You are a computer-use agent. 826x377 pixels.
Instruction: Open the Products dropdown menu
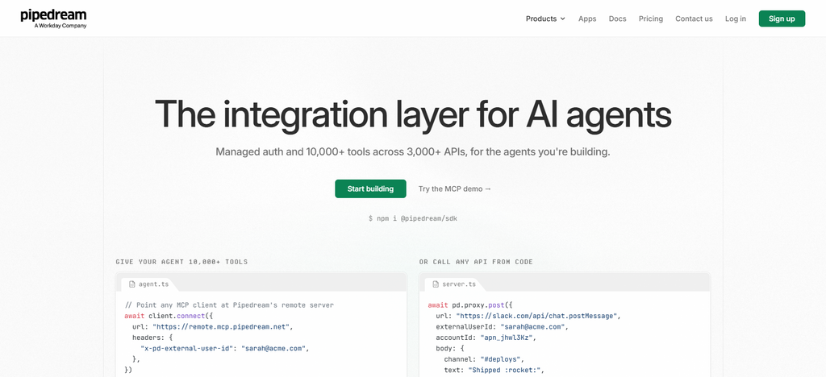(x=545, y=19)
